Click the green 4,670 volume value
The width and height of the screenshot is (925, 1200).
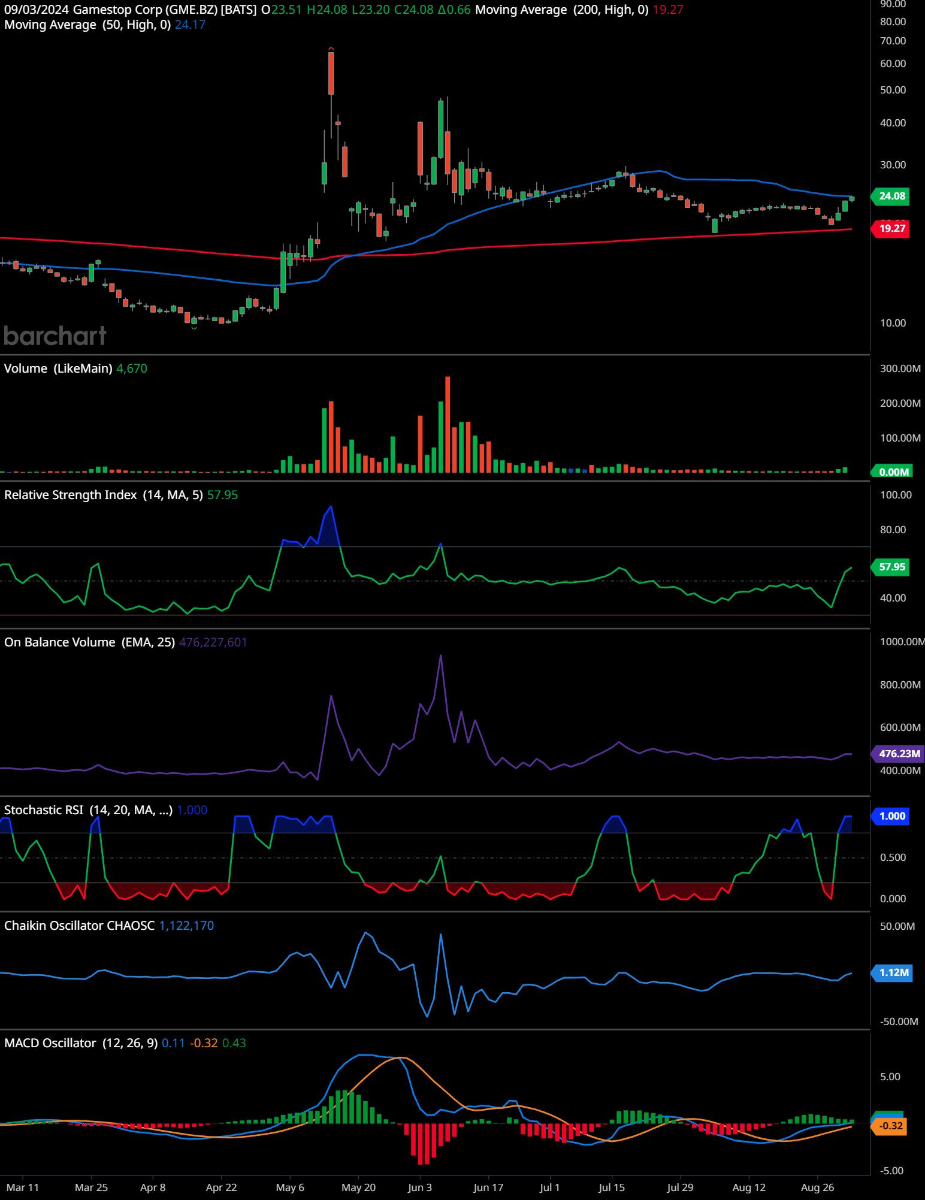[132, 368]
